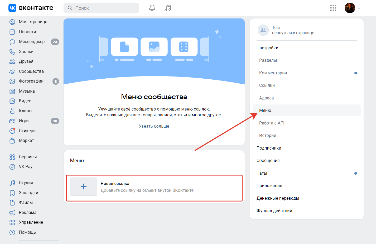376x244 pixels.
Task: Open the music player note icon
Action: [168, 8]
